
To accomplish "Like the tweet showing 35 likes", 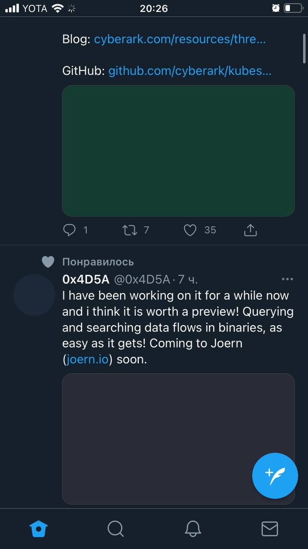I will (x=190, y=230).
